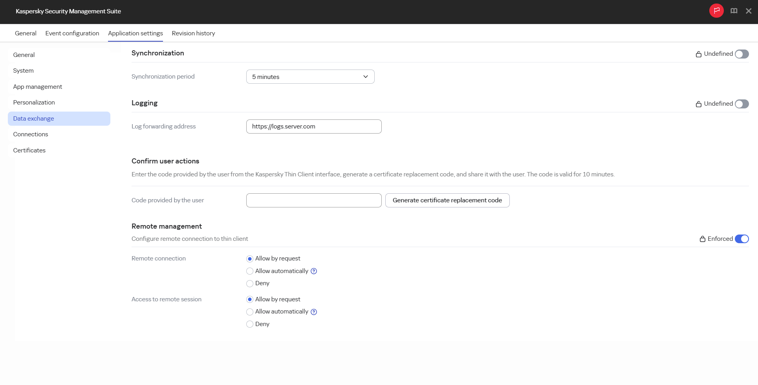This screenshot has width=758, height=385.
Task: Switch to the Revision history tab
Action: tap(193, 33)
